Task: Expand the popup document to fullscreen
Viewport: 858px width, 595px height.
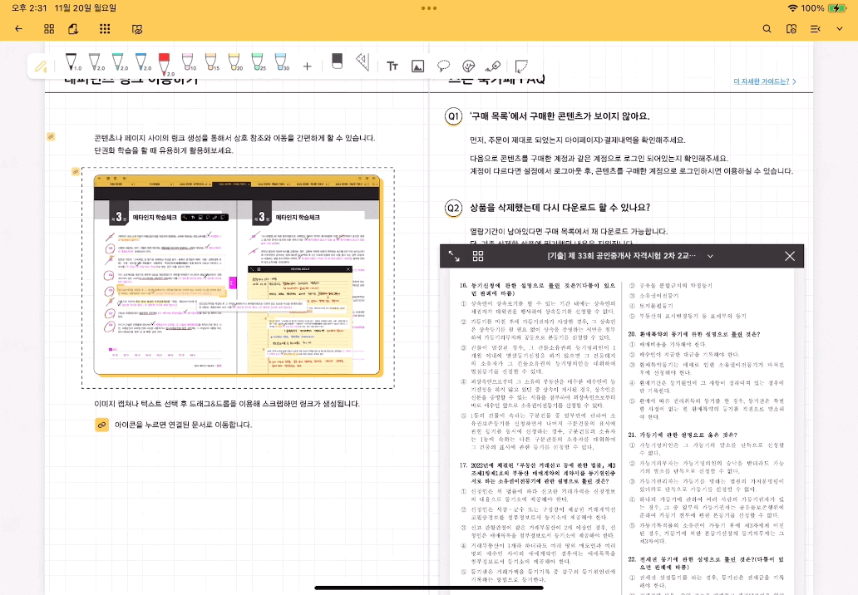Action: [454, 256]
